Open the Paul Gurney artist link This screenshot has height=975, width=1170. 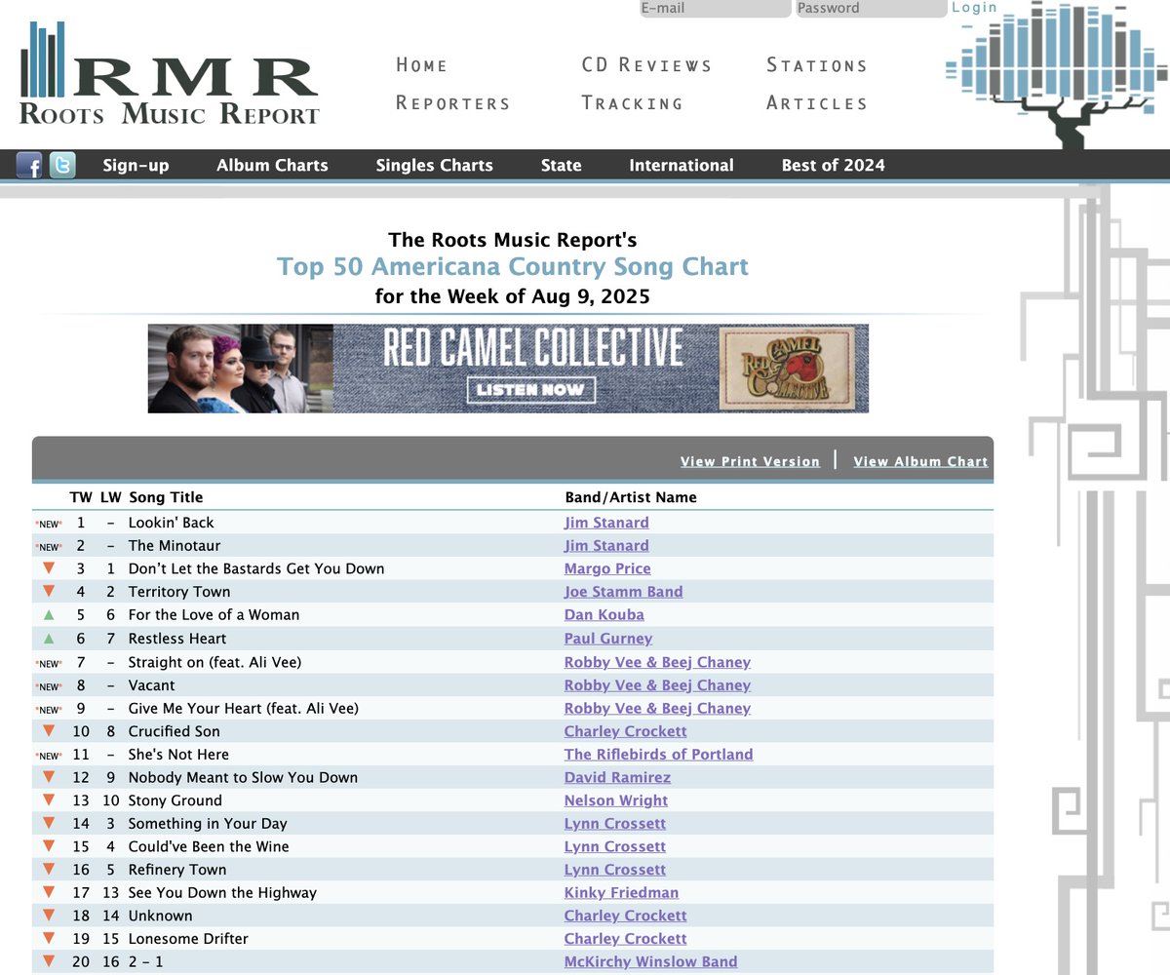pos(608,639)
